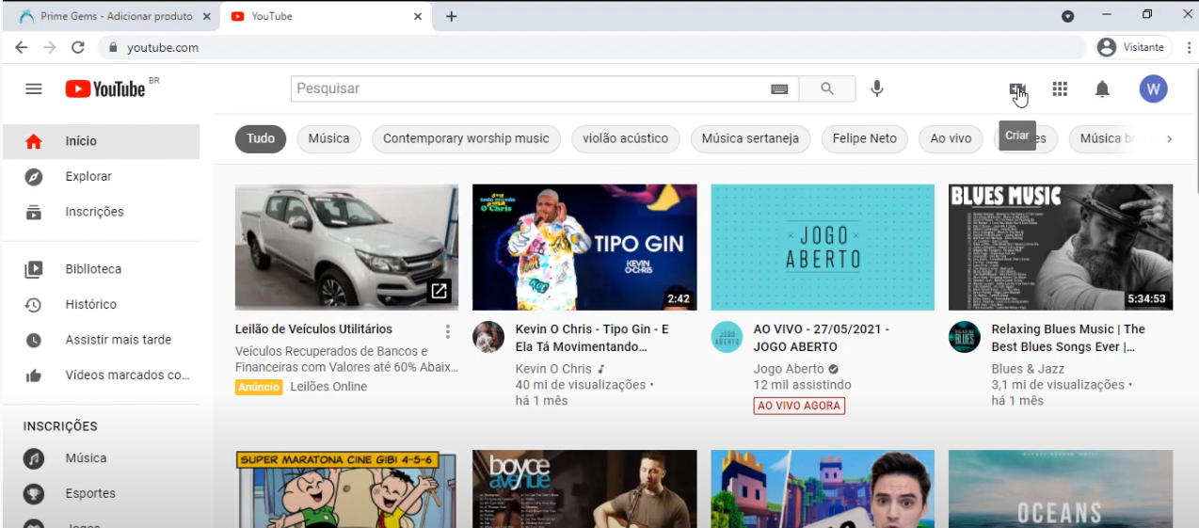Select the Tudo filter chip

(x=261, y=138)
